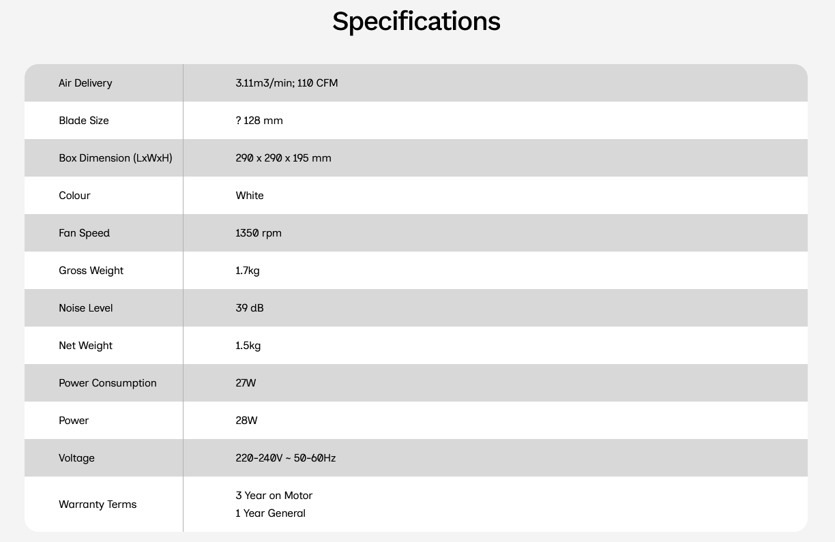The width and height of the screenshot is (835, 542).
Task: Click the 220-240V ~ 50-60Hz voltage value
Action: (x=285, y=458)
